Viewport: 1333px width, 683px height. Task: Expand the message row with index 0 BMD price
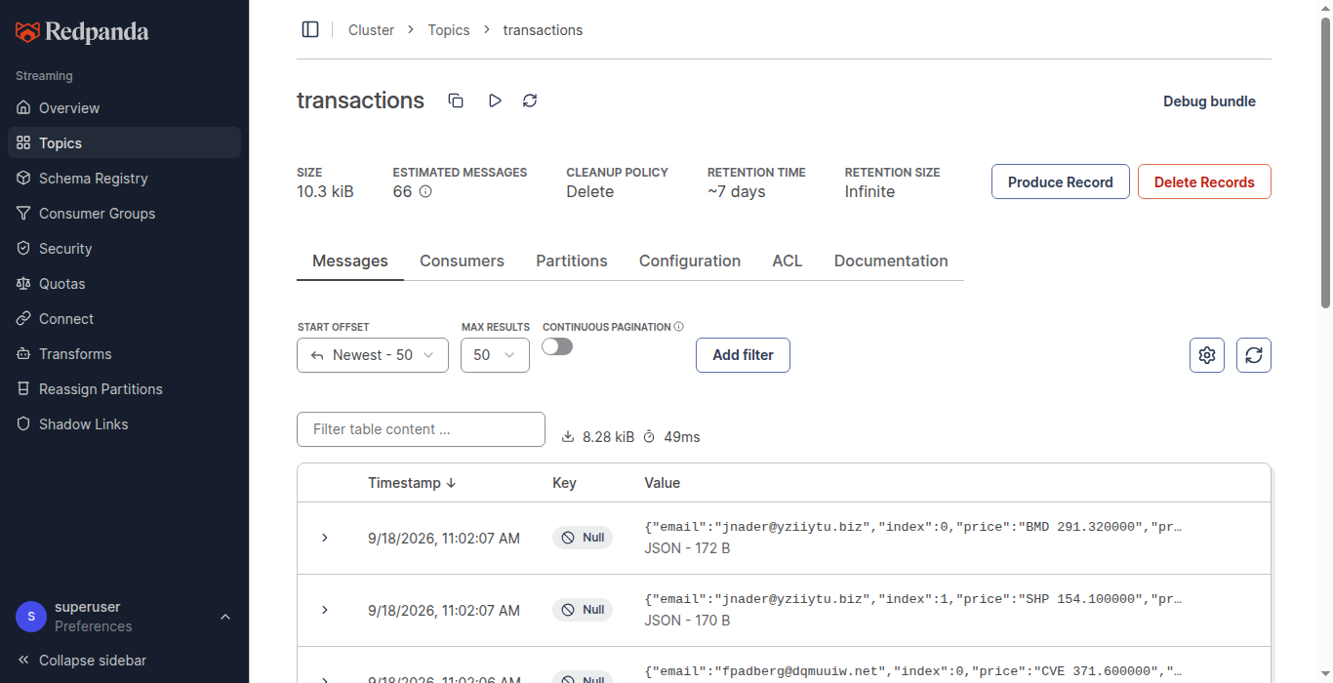click(325, 538)
